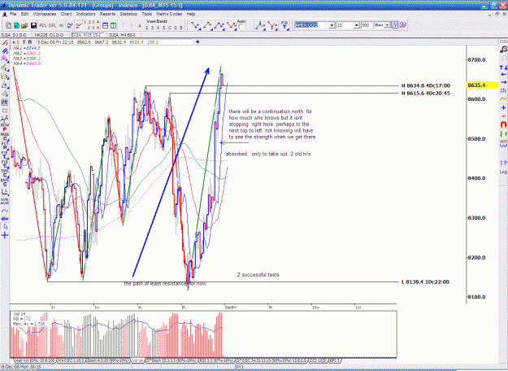The height and width of the screenshot is (371, 508).
Task: Open the Tools menu
Action: (146, 14)
